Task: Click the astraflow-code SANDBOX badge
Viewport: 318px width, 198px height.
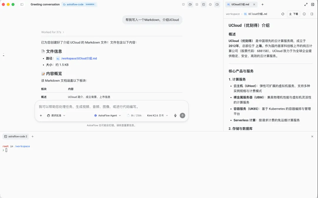Action: pyautogui.click(x=79, y=4)
